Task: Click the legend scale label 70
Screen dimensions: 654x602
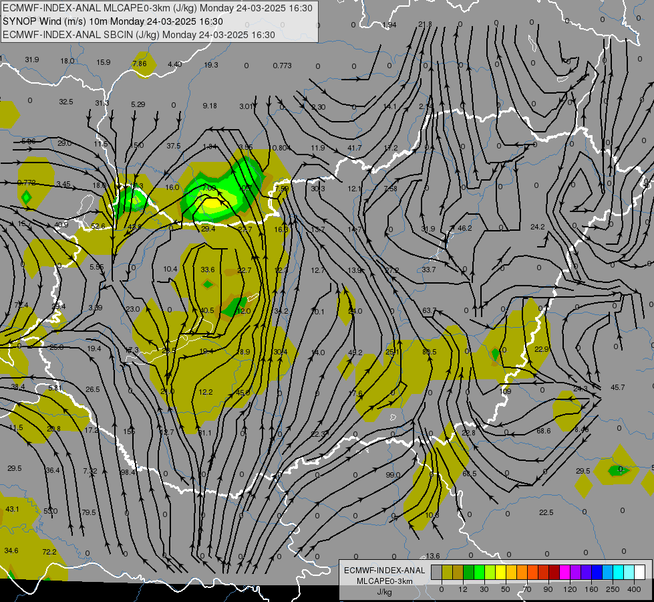Action: point(527,589)
